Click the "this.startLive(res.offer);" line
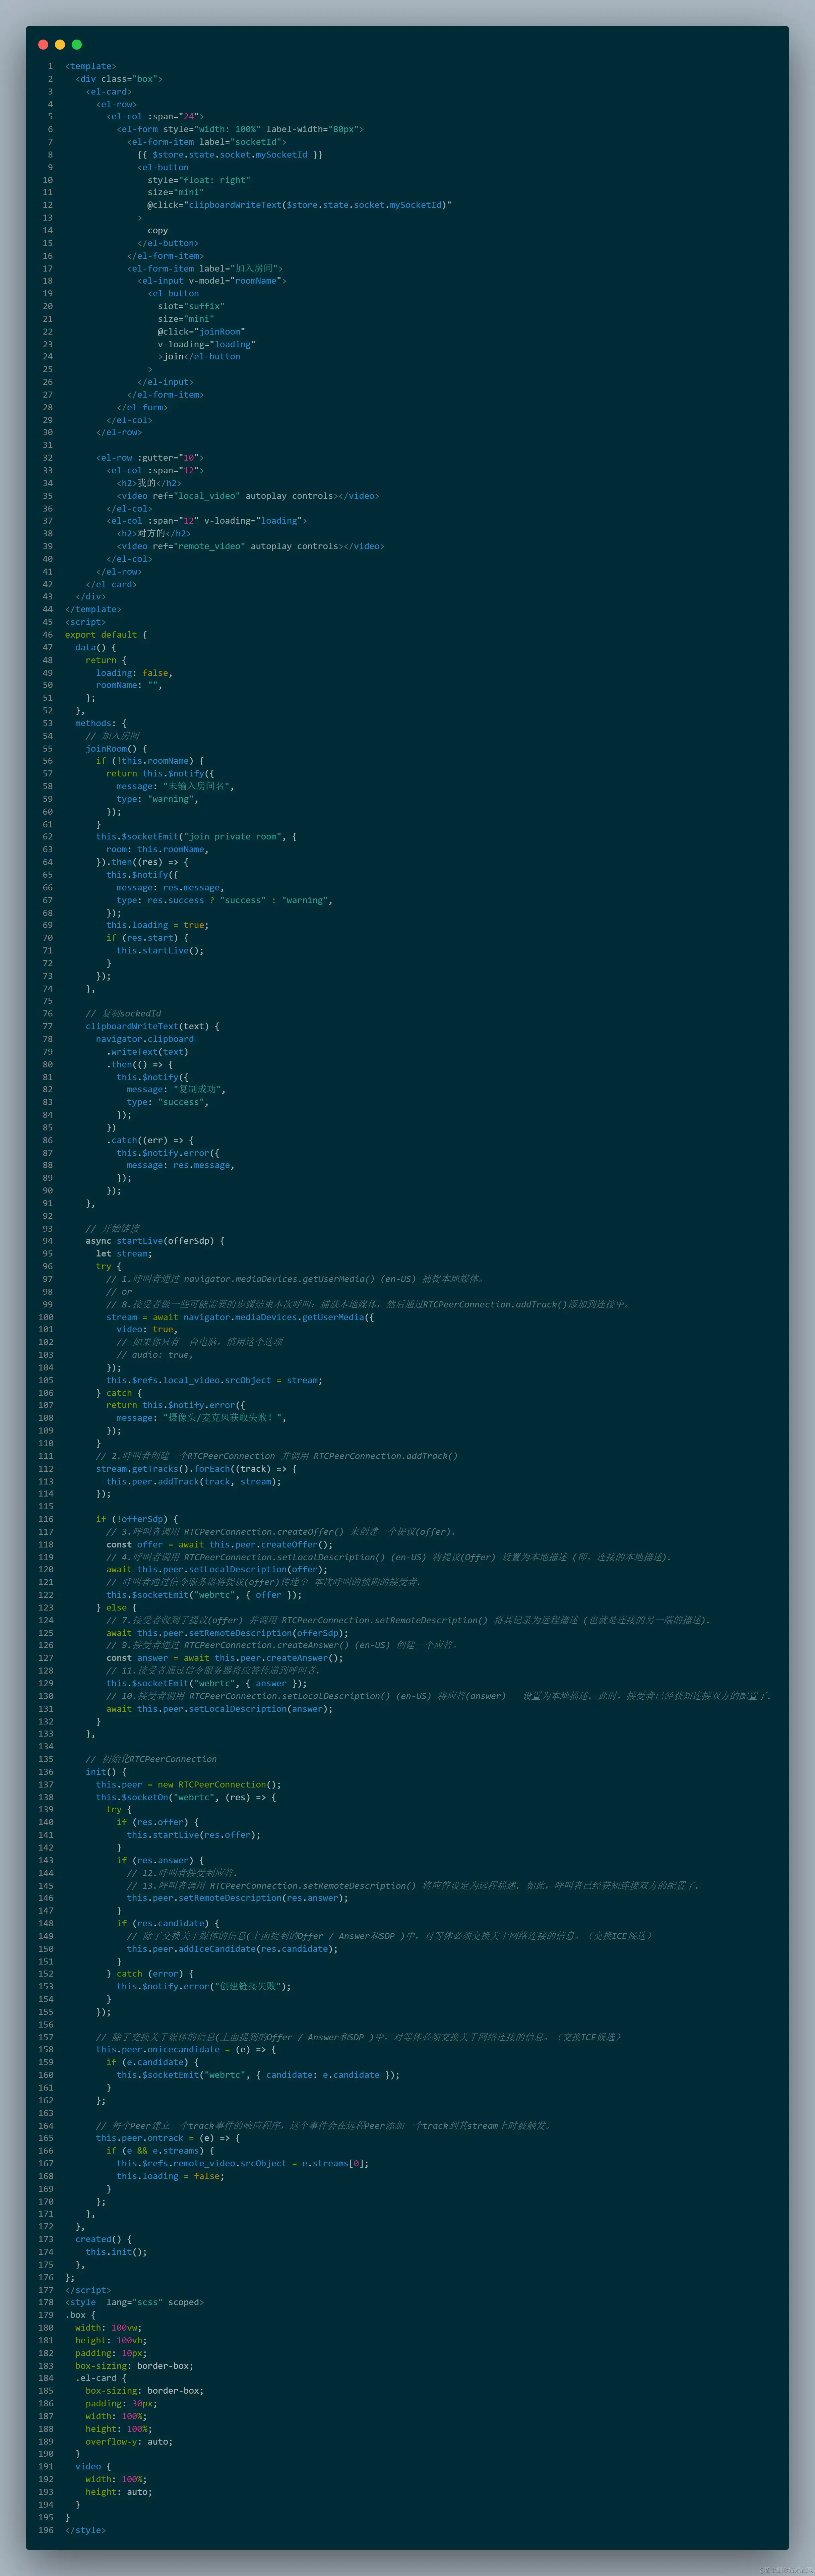815x2576 pixels. coord(194,1835)
